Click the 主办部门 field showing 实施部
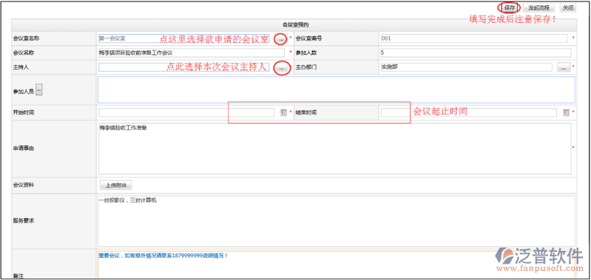Screen dimensions: 591x280 (x=467, y=67)
